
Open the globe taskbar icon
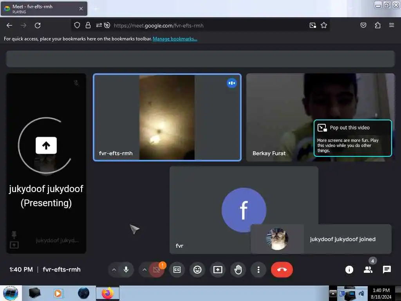(x=84, y=293)
